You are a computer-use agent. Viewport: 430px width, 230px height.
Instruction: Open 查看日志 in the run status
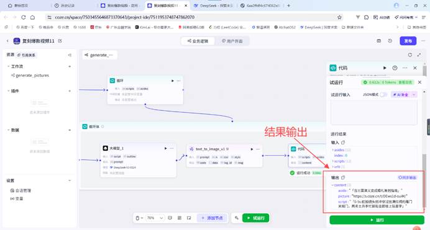click(x=405, y=82)
